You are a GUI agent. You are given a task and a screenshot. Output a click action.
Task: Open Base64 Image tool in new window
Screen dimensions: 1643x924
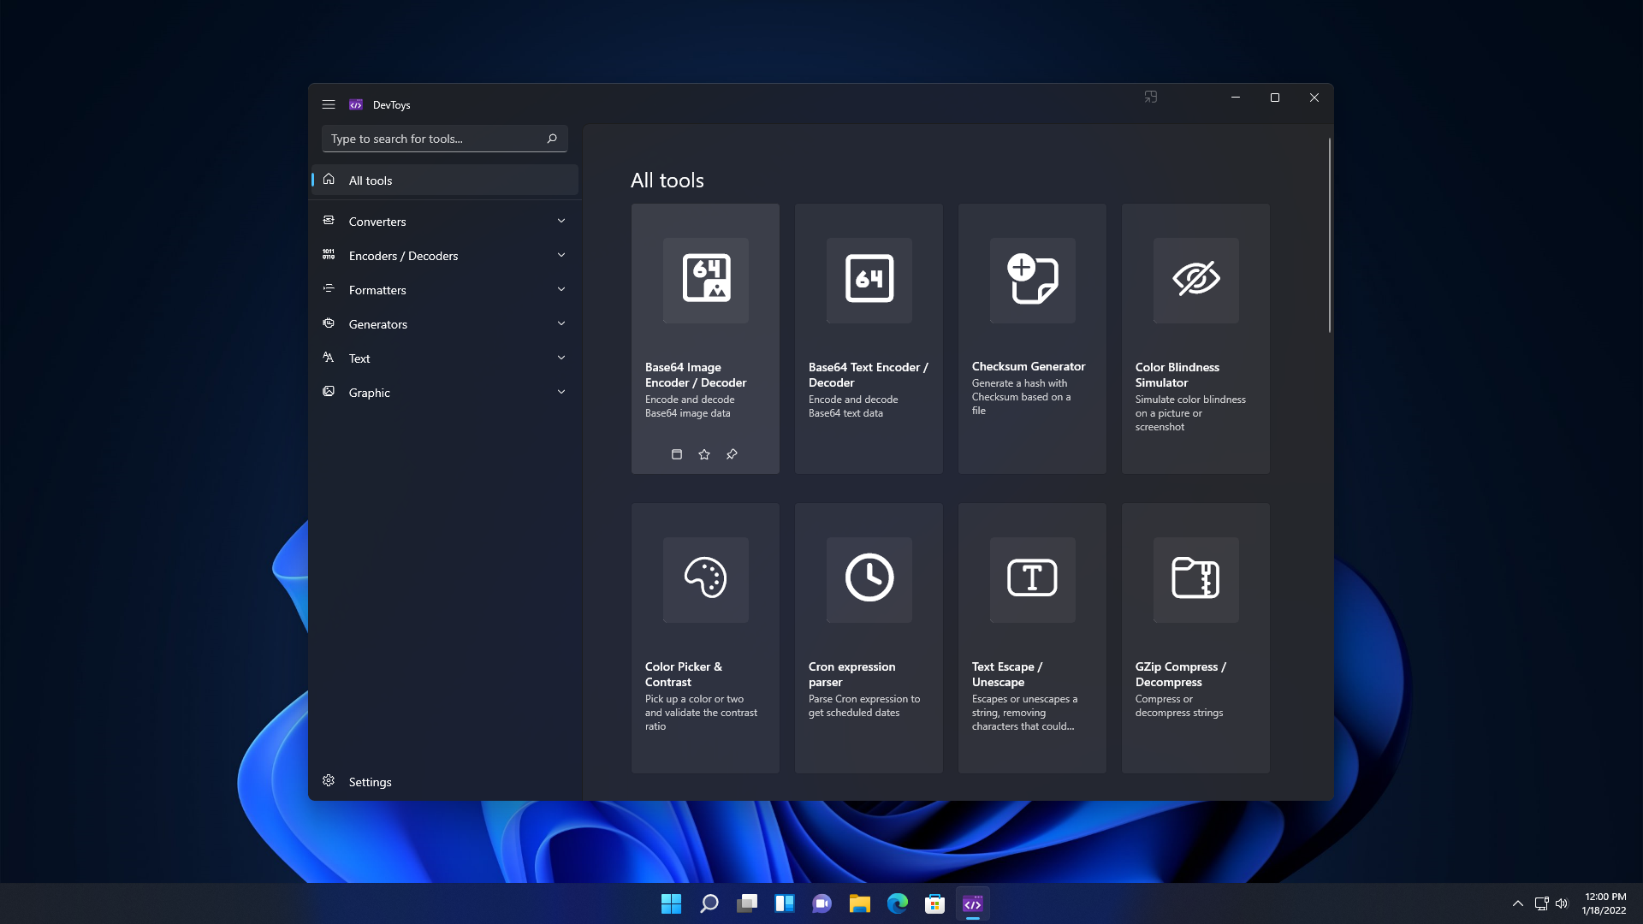point(677,454)
